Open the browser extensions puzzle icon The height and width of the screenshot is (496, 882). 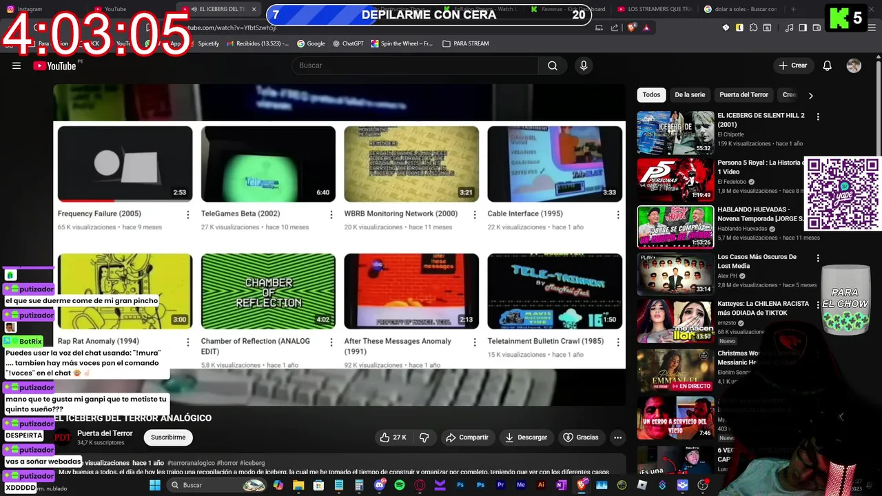(753, 28)
